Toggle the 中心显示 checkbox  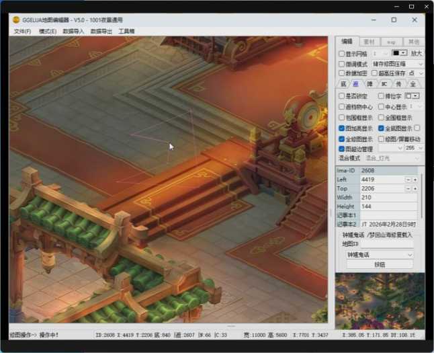coord(381,107)
